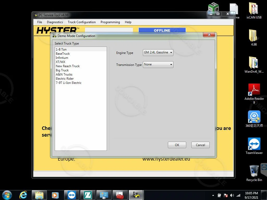Close the PC Service Tool window
The width and height of the screenshot is (267, 200).
[228, 14]
